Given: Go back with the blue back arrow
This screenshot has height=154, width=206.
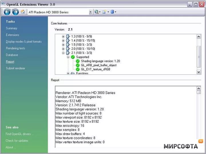Looking at the screenshot, I should (7, 12).
